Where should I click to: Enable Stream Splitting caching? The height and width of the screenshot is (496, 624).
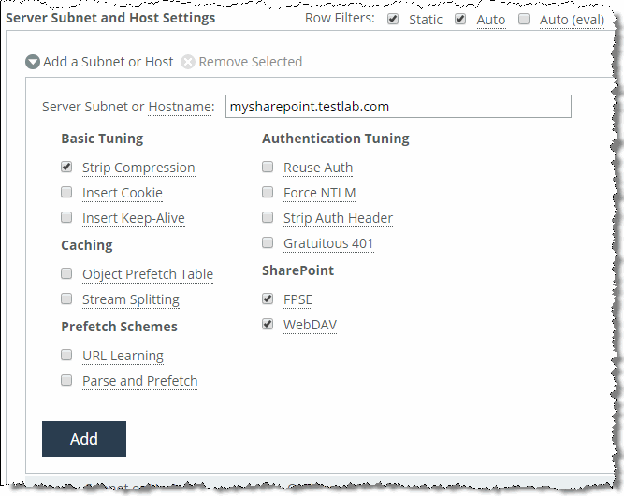pyautogui.click(x=66, y=299)
